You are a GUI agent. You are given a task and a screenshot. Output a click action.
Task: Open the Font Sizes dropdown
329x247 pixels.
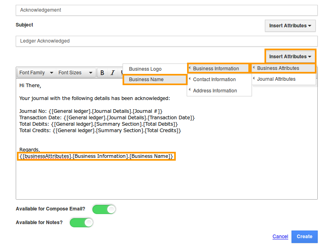tap(75, 73)
